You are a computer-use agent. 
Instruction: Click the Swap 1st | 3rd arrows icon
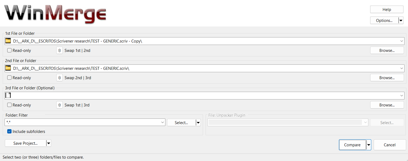click(60, 105)
